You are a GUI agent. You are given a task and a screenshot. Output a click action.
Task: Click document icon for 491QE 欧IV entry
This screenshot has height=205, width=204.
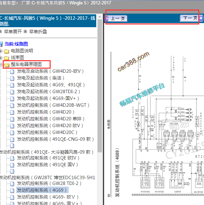click(12, 158)
